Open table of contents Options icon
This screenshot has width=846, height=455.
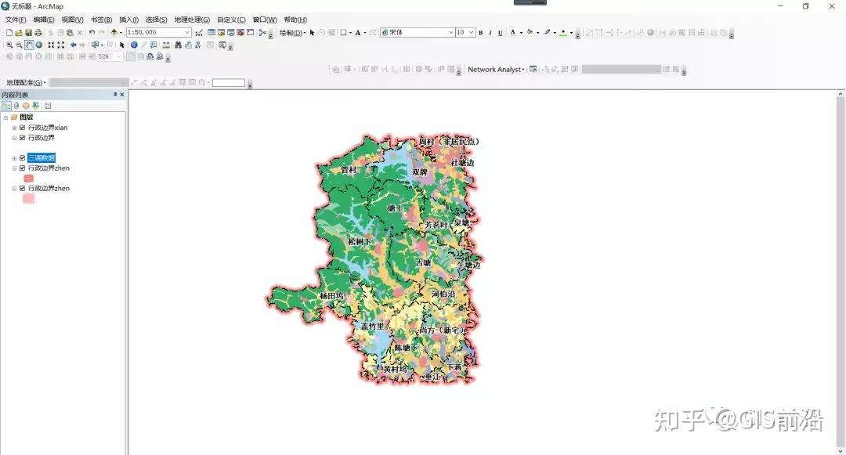tap(48, 106)
